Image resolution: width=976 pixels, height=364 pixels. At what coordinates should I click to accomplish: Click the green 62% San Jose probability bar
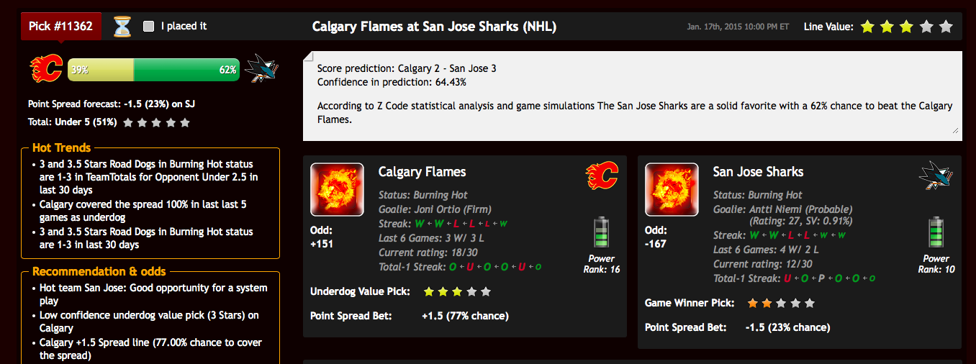tap(186, 70)
